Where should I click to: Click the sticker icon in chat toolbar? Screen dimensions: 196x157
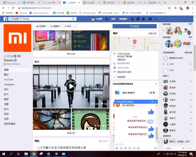pos(121,148)
